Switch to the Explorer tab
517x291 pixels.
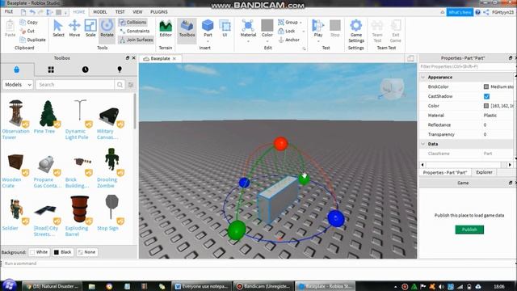[484, 172]
